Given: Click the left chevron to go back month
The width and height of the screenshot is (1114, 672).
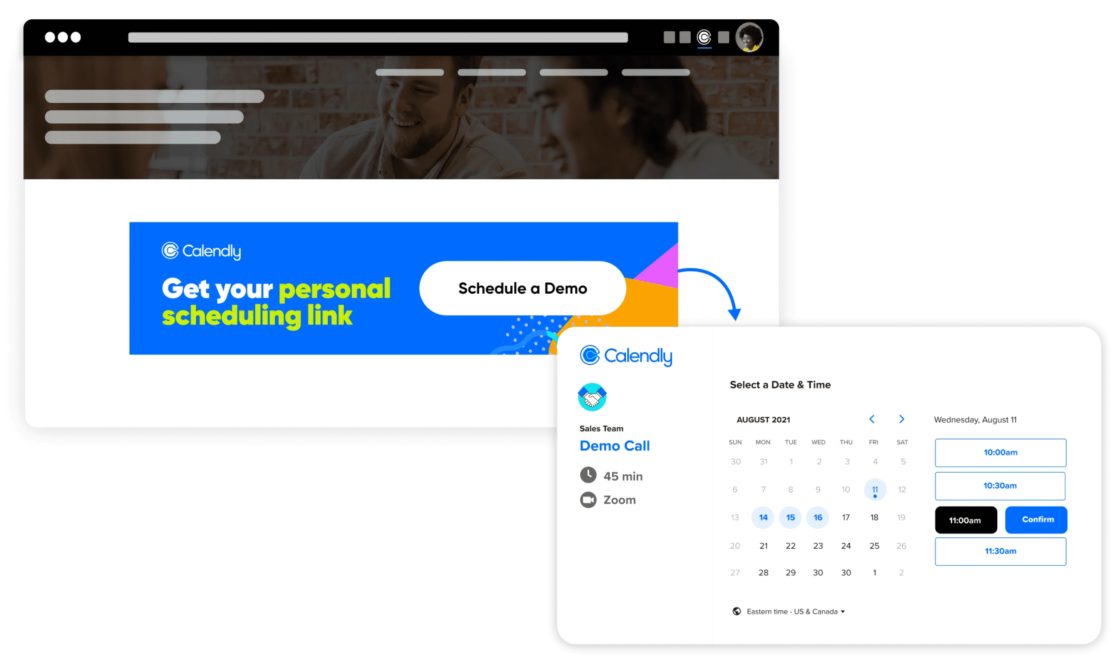Looking at the screenshot, I should click(x=870, y=419).
